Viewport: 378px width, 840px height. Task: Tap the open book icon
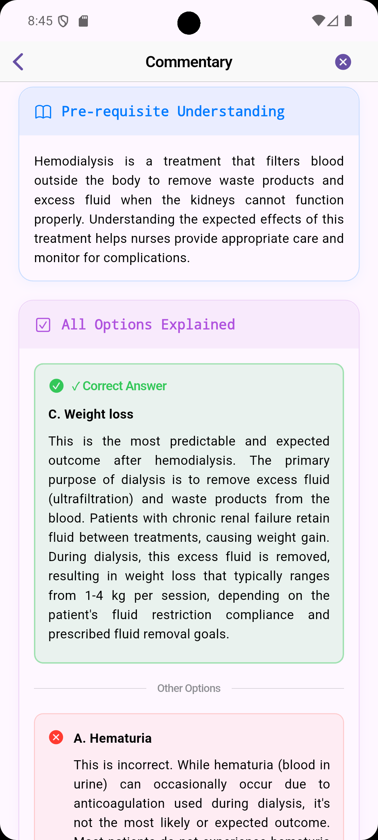pyautogui.click(x=43, y=112)
